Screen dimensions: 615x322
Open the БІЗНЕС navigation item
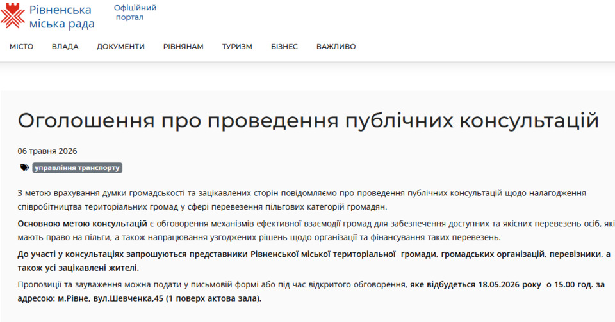tap(284, 47)
